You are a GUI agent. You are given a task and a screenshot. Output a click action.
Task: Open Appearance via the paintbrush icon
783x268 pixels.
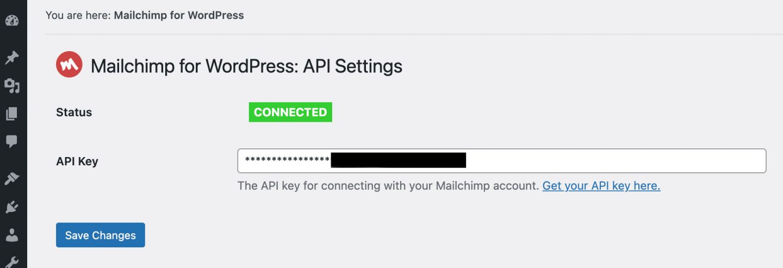(x=12, y=178)
